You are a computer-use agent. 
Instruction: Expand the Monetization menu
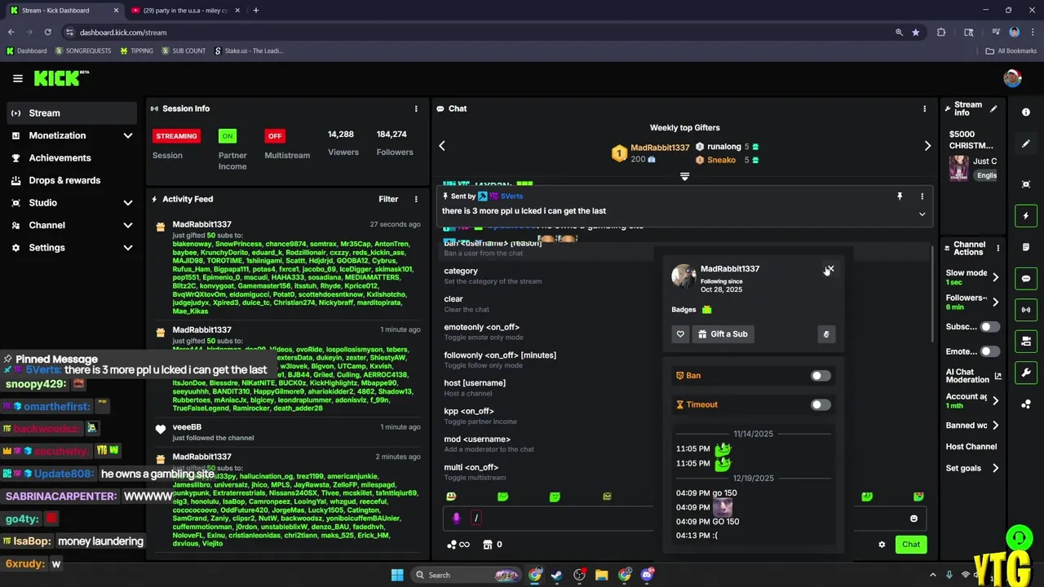(x=72, y=135)
